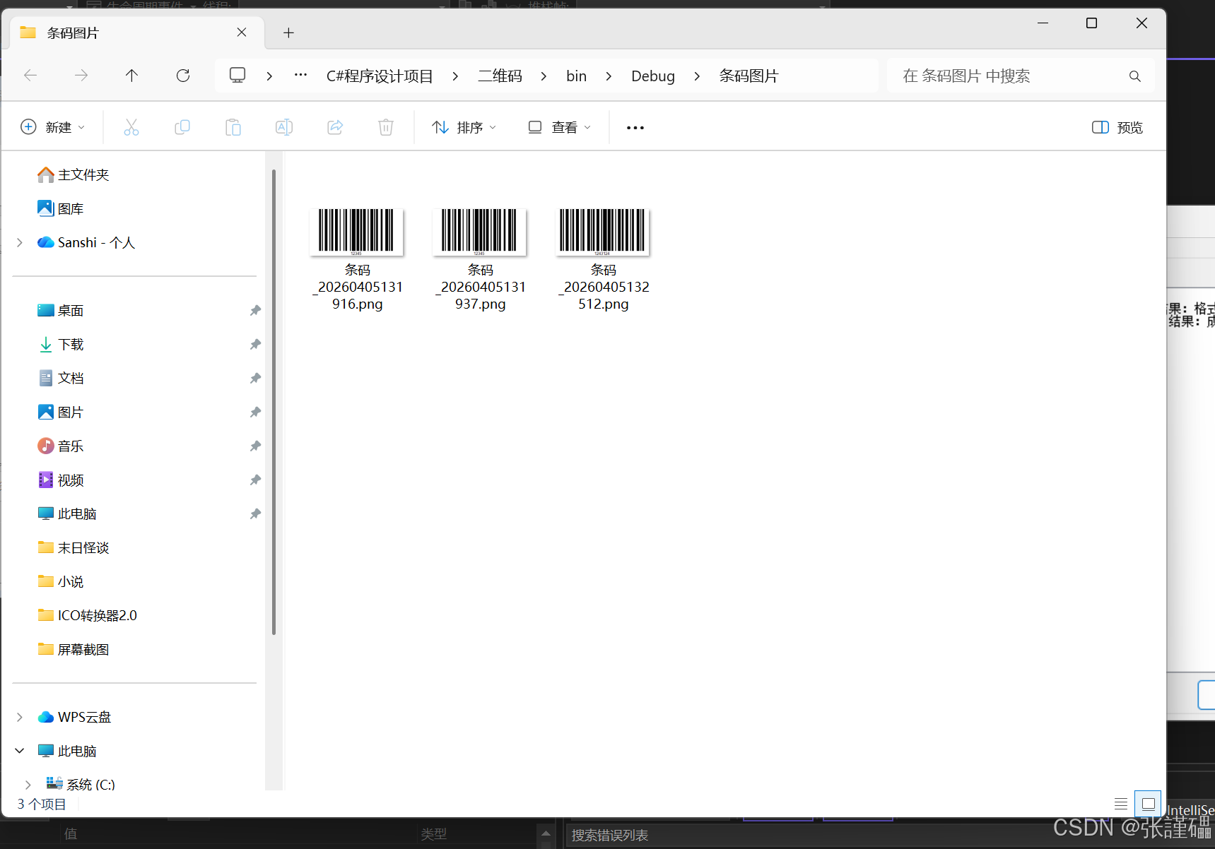Switch to details list view icon
The height and width of the screenshot is (849, 1215).
[1121, 804]
